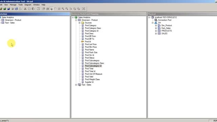Collapse Dimension - Product in Business Model pane
The height and width of the screenshot is (122, 217).
pos(76,20)
